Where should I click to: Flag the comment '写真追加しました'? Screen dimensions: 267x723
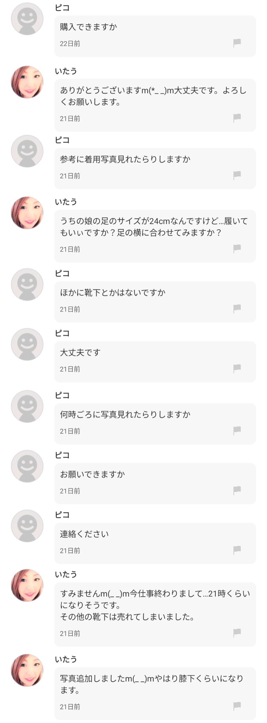point(237,706)
